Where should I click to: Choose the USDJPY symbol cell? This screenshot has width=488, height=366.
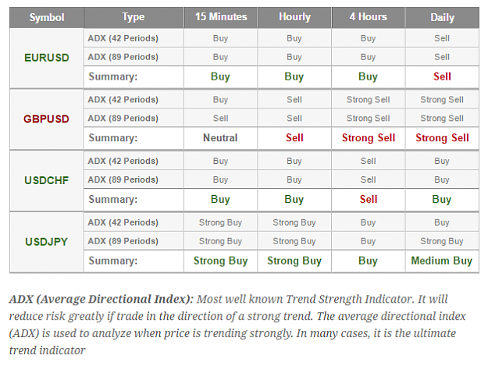(47, 242)
